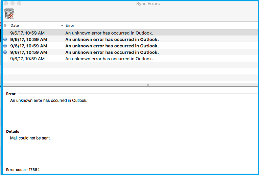Click 'Mail could not be sent.' detail text
The height and width of the screenshot is (175, 259).
(30, 138)
